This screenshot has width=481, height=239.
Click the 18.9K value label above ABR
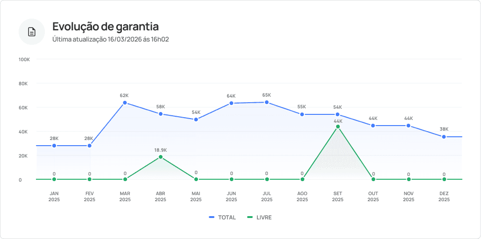click(x=161, y=150)
